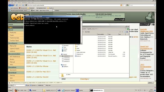
Task: Refresh the Explorer address bar
Action: point(128,29)
